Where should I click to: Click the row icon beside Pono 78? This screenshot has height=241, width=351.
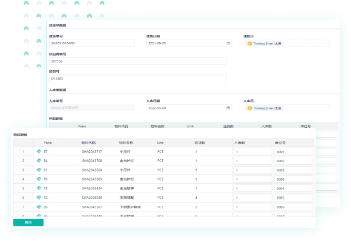38,179
